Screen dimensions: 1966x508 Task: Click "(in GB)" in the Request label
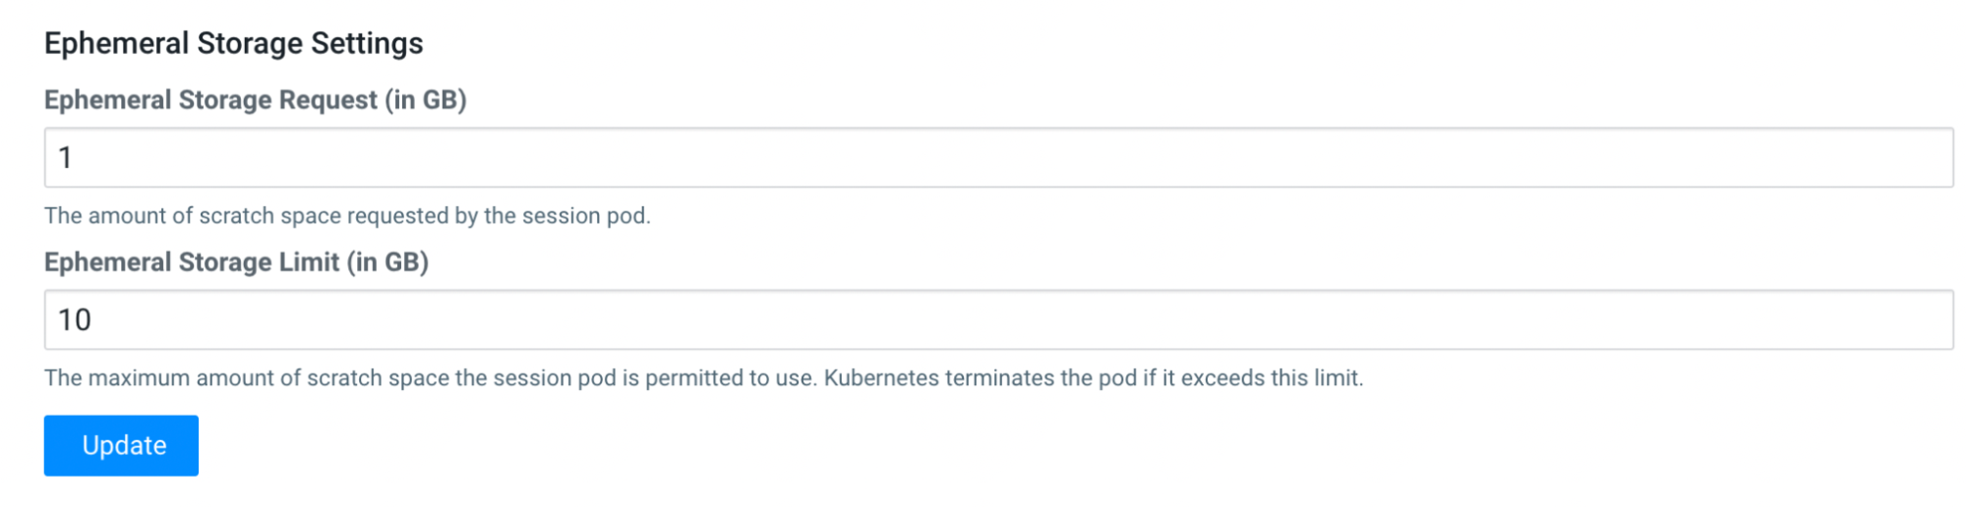tap(426, 100)
